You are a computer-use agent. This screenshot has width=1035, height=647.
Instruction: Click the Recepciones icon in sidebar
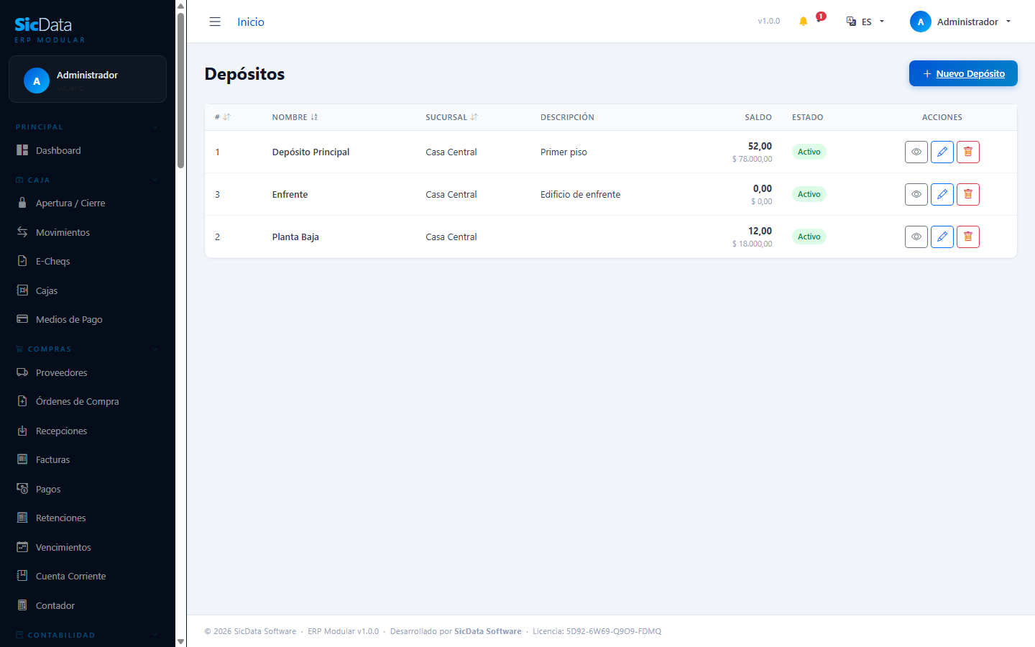[22, 431]
